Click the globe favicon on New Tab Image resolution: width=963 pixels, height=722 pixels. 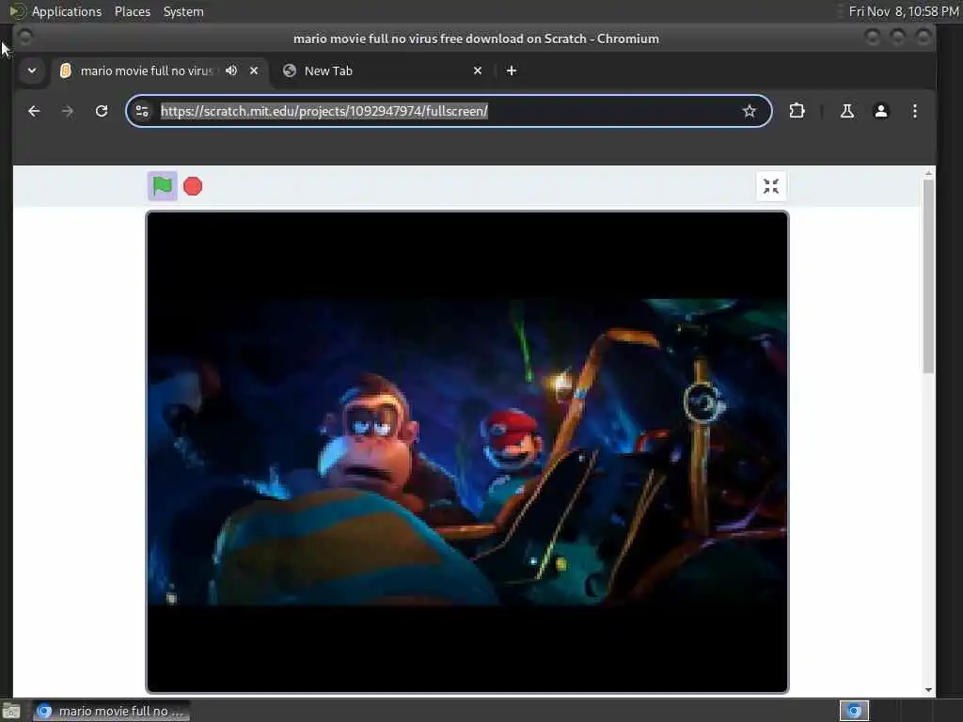(x=290, y=71)
